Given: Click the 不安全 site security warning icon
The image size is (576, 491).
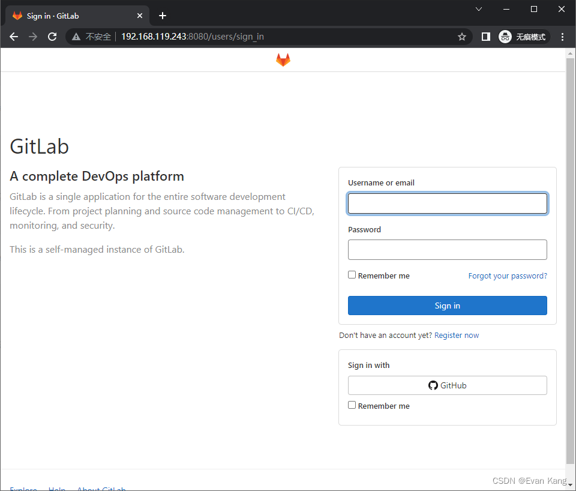Looking at the screenshot, I should (76, 37).
